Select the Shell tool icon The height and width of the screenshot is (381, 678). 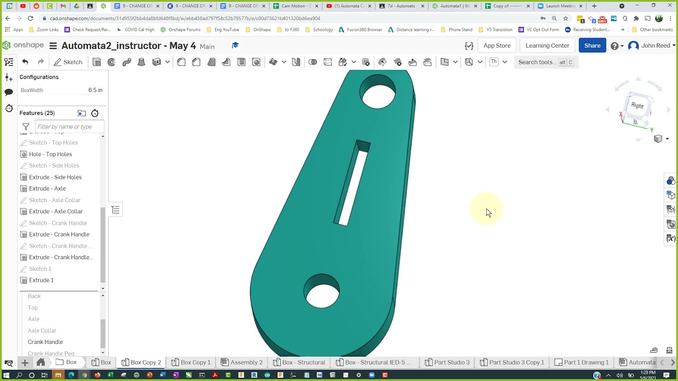[x=241, y=62]
